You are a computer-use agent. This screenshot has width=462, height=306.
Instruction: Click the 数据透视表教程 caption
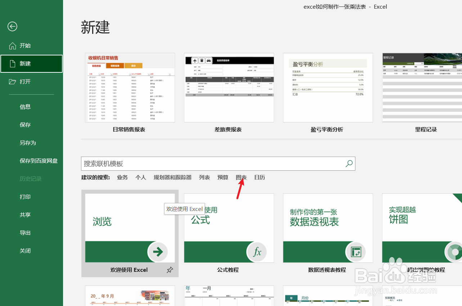pos(327,270)
